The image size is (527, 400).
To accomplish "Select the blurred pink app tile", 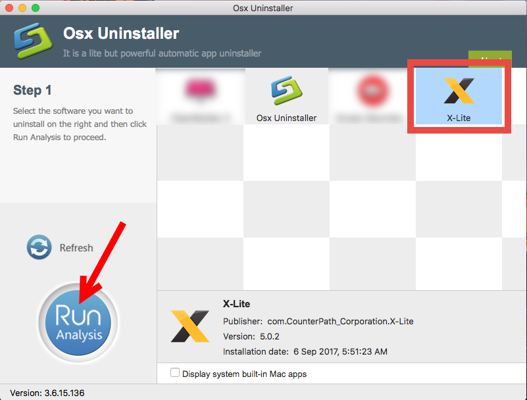I will coord(200,97).
